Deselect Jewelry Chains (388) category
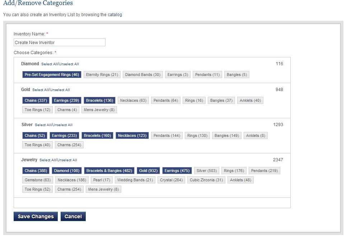 [x=36, y=171]
